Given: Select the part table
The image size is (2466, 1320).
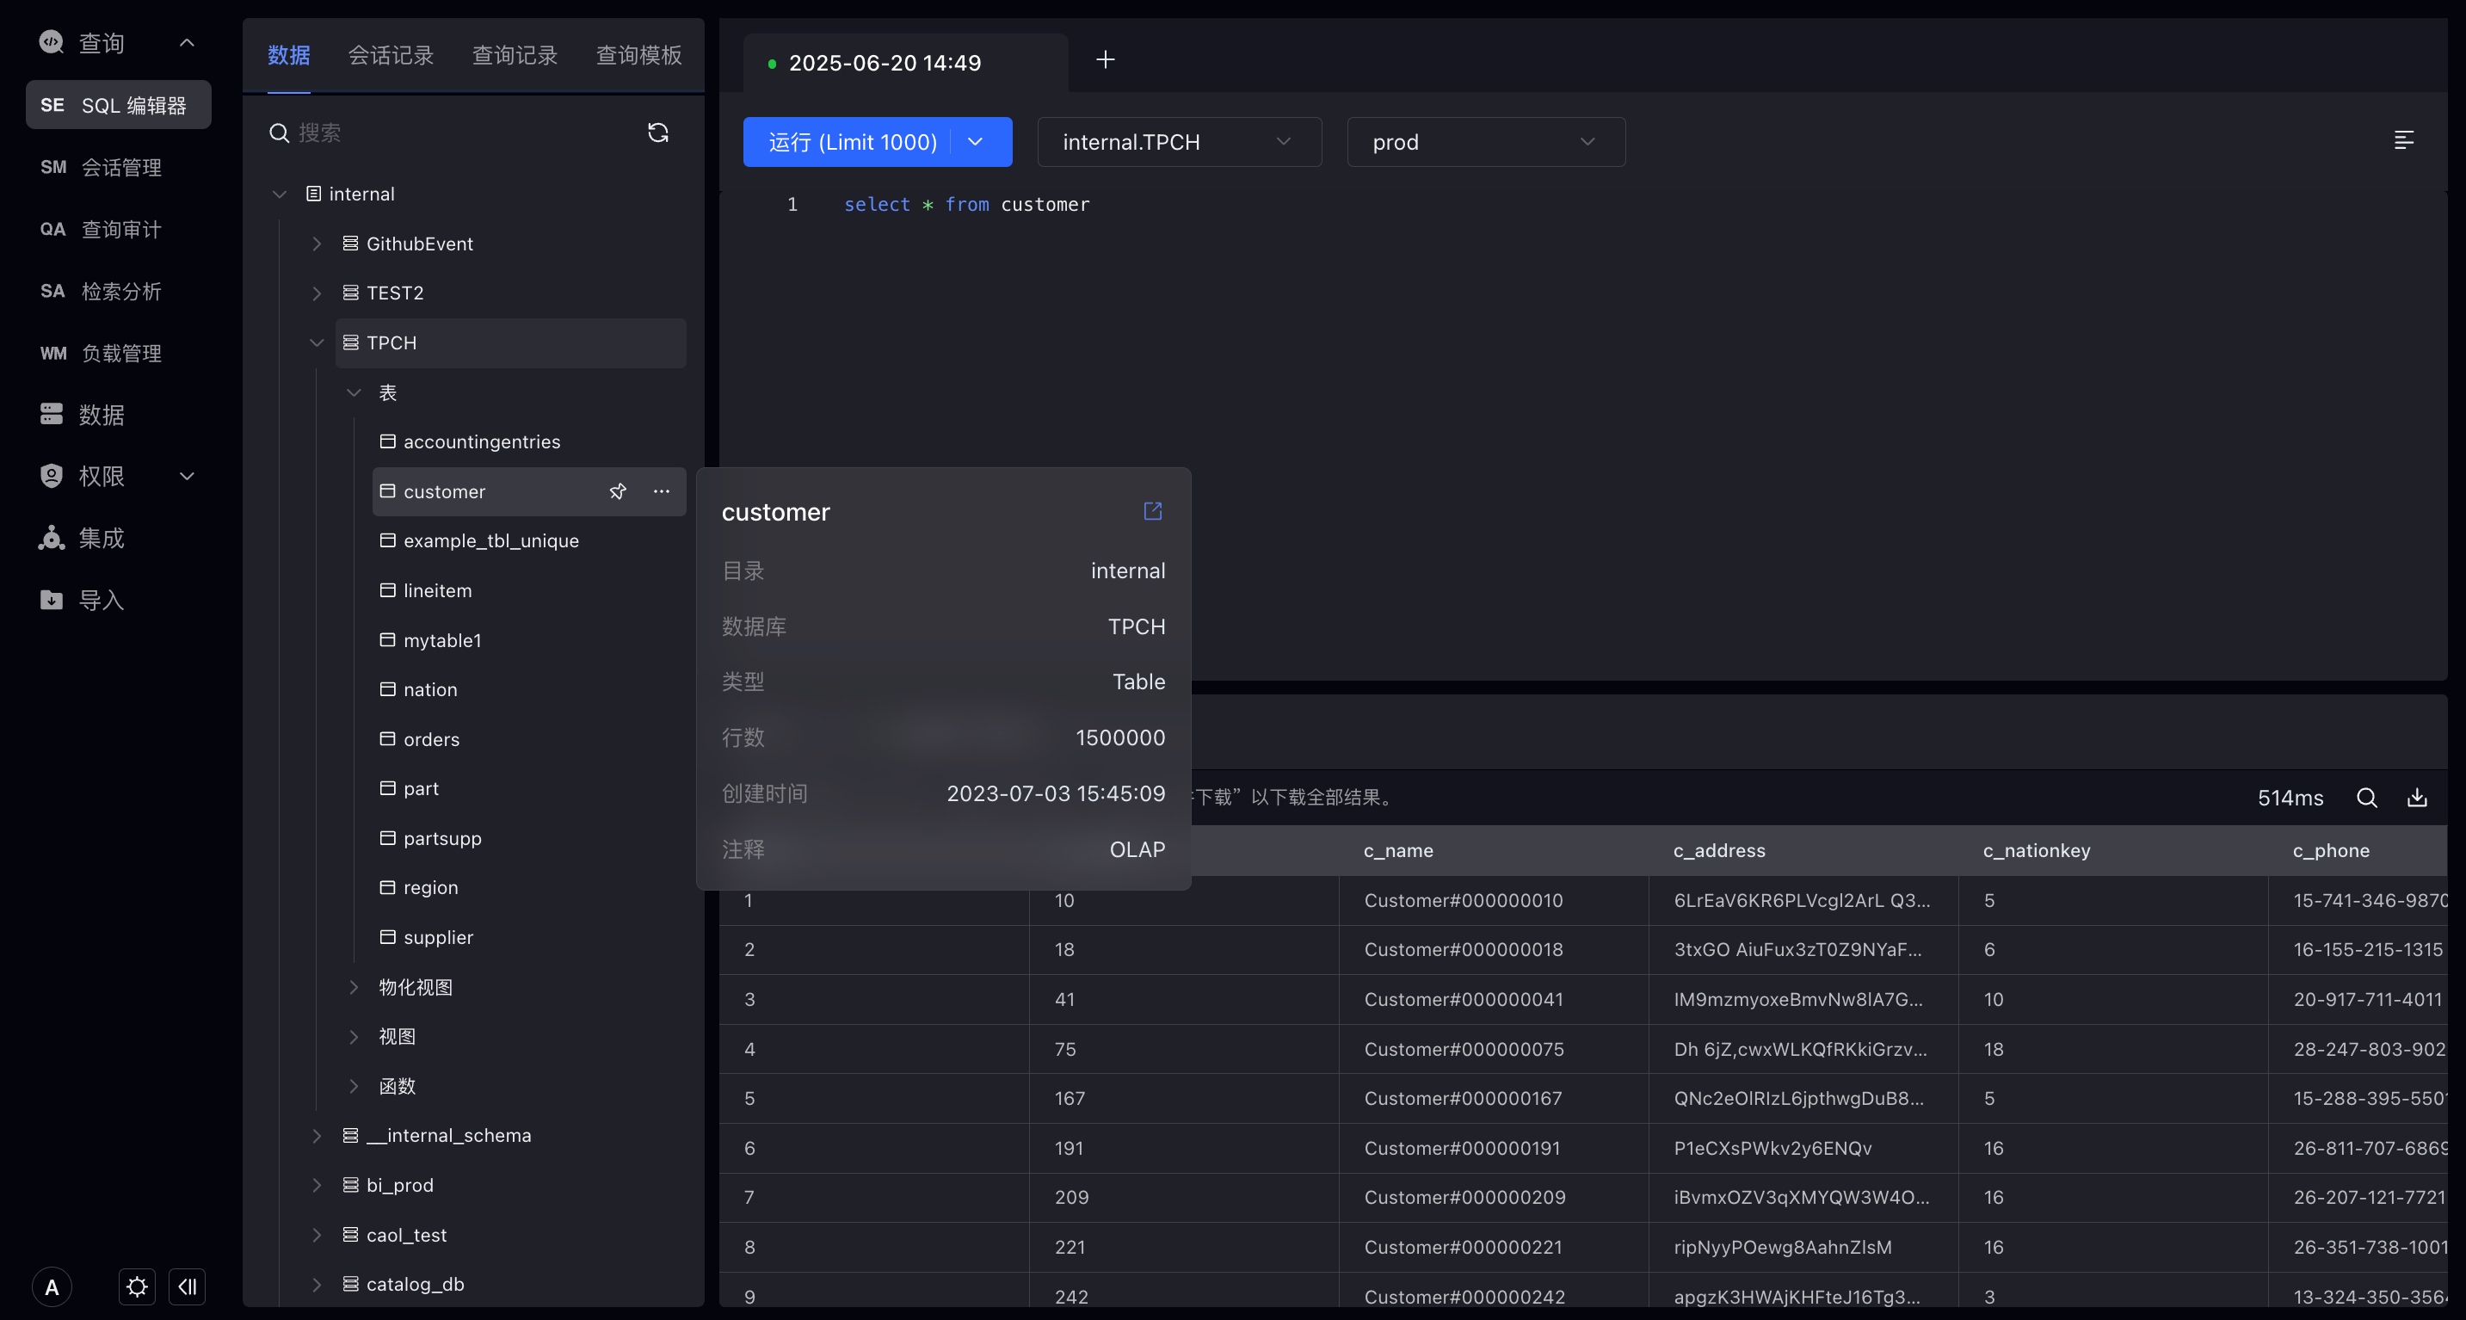Looking at the screenshot, I should (529, 789).
